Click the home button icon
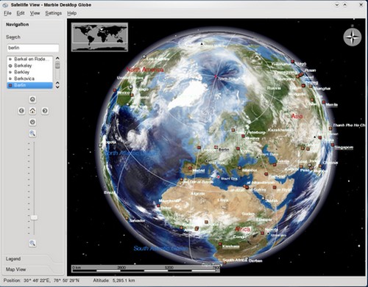The image size is (368, 287). pos(32,111)
